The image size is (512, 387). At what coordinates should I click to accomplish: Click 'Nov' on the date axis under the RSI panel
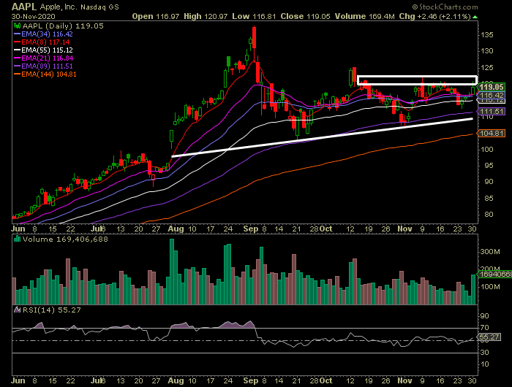[404, 380]
